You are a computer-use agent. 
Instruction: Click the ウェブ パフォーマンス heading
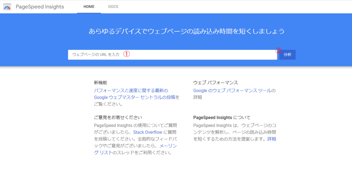pos(216,83)
